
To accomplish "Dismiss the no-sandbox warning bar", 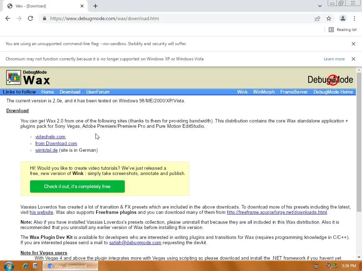I will click(354, 44).
